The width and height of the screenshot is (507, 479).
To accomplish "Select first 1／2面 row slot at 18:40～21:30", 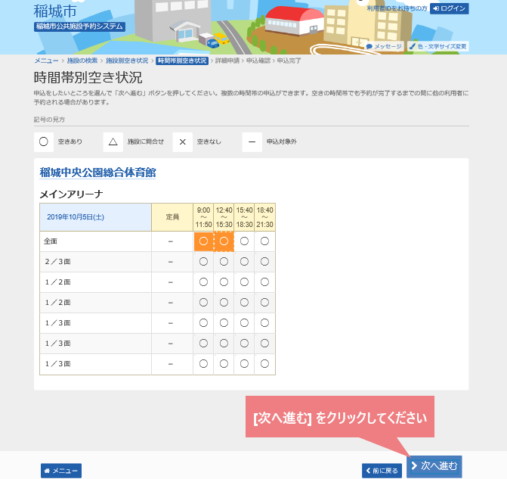I will click(x=264, y=282).
